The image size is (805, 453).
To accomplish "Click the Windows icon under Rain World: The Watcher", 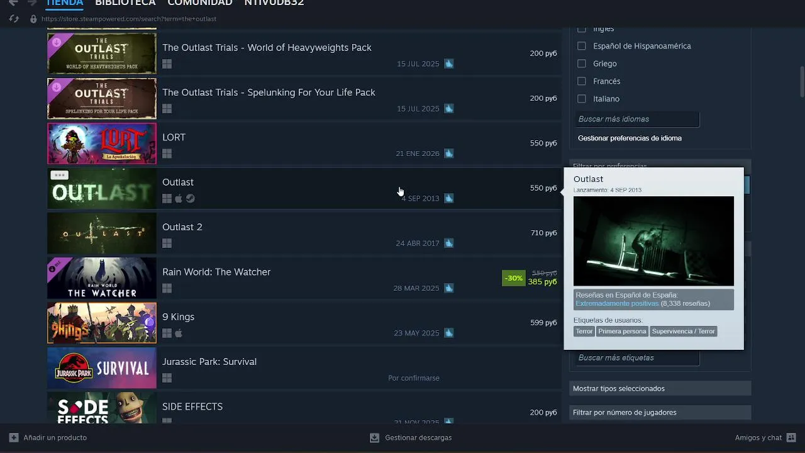I will pos(167,288).
